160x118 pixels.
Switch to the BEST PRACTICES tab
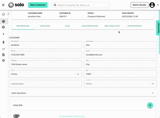pos(112,26)
